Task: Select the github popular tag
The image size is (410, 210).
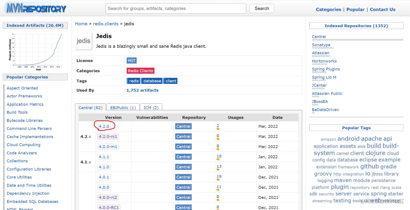Action: coord(369,166)
